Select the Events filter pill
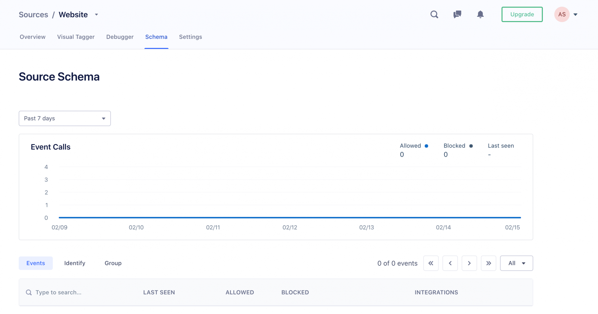598x314 pixels. (x=36, y=263)
